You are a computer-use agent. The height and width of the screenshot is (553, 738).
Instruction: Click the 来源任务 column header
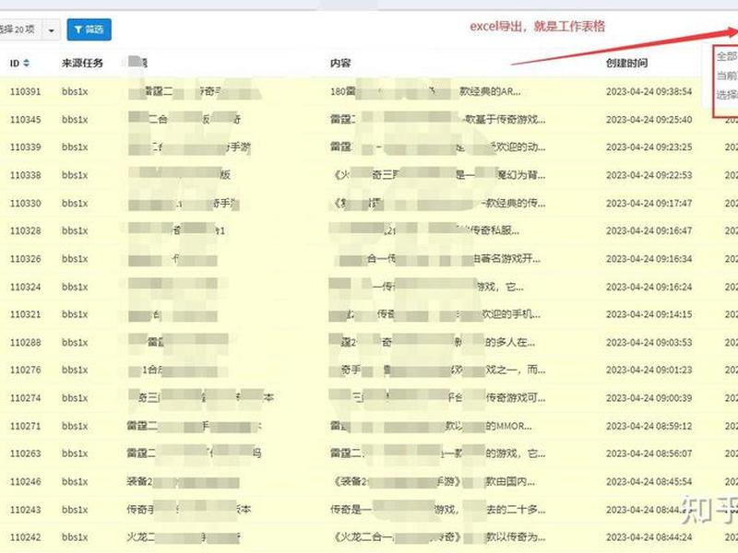(82, 63)
